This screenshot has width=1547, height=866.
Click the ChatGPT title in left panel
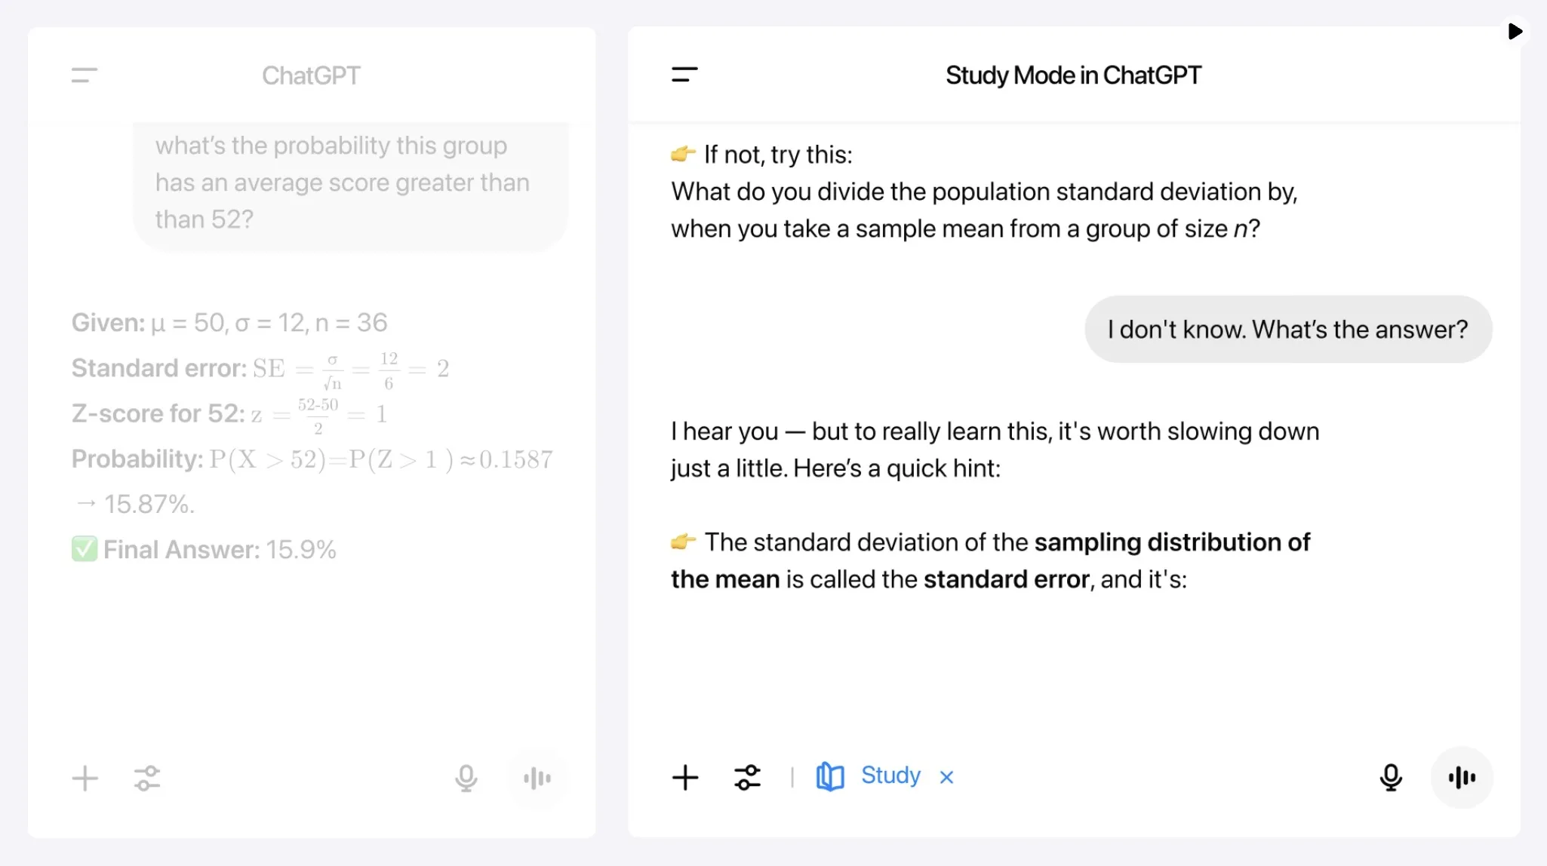(x=311, y=75)
